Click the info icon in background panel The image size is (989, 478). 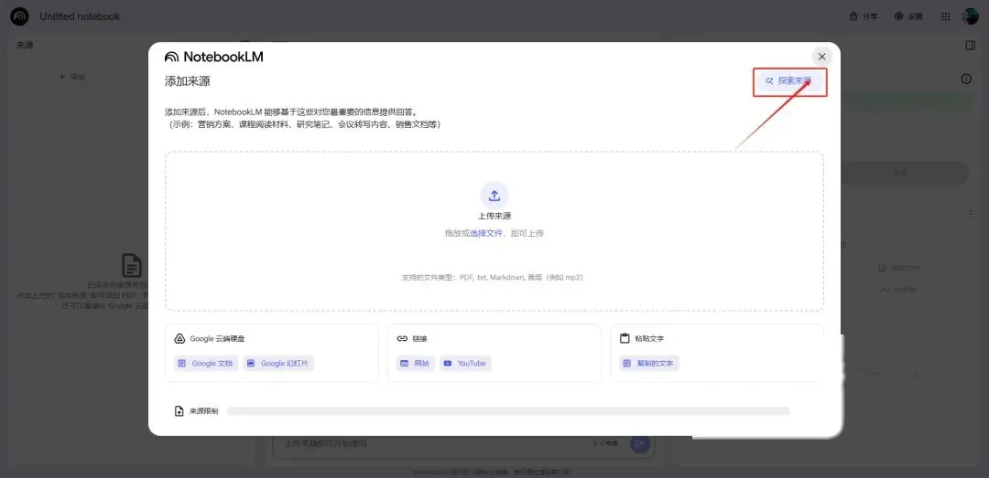pyautogui.click(x=966, y=79)
